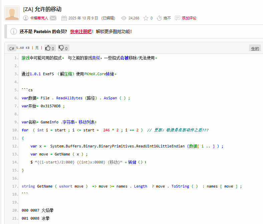The image size is (263, 224).
Task: Click the paste title [ZA] 允许的移动
Action: click(42, 9)
